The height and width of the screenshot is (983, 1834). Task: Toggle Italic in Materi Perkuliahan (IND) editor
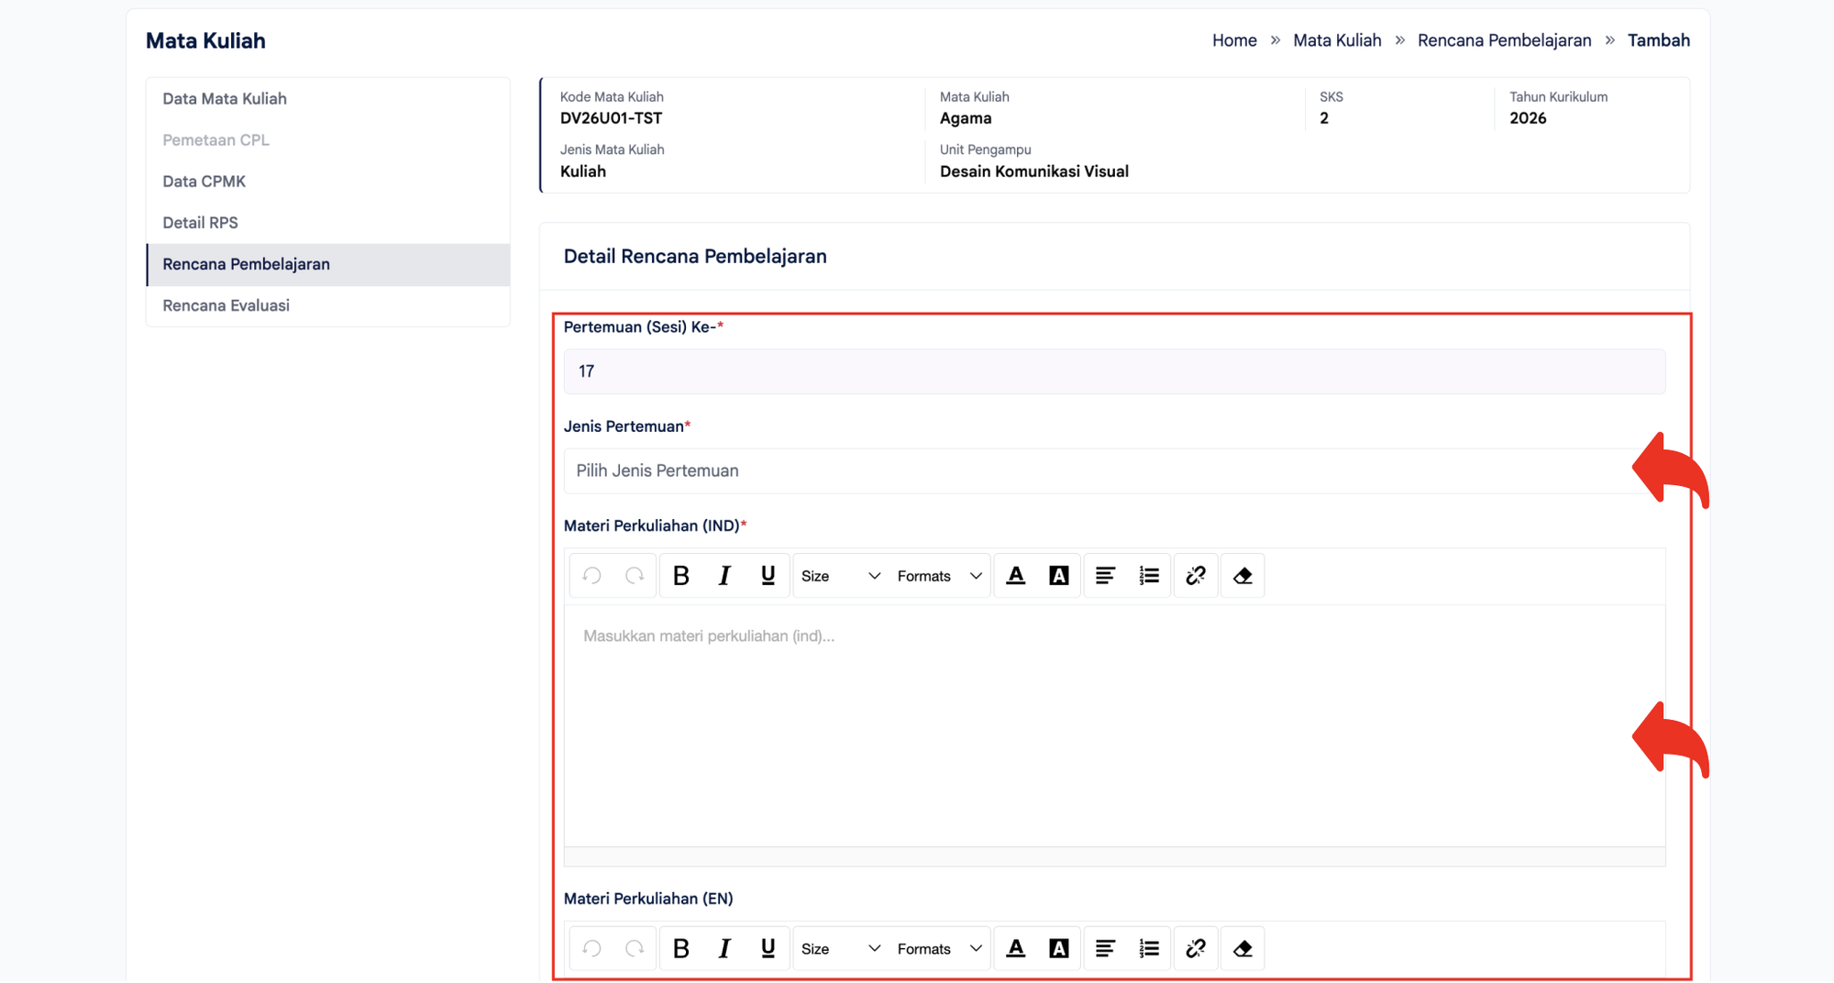pos(724,576)
